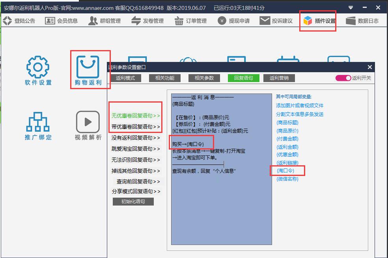Viewport: 388px width, 258px height.
Task: Click 分割文本信息多条发送 link
Action: (x=300, y=114)
